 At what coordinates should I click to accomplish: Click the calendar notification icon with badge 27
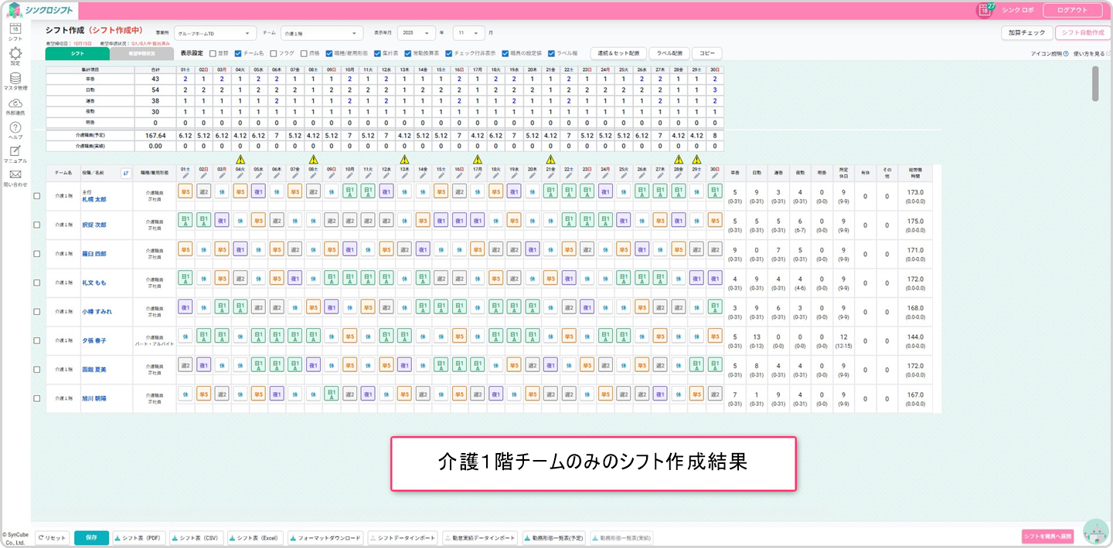[984, 10]
